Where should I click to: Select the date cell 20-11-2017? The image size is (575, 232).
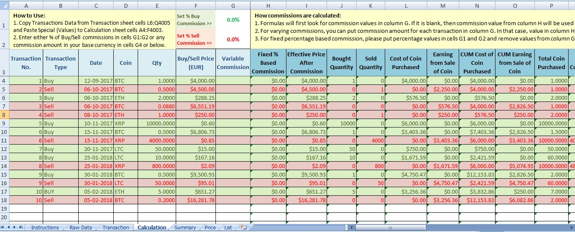[x=96, y=149]
